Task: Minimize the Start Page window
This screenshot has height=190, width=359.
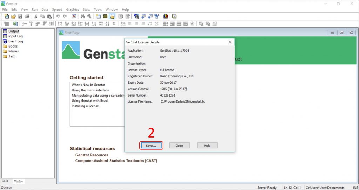Action: click(x=332, y=33)
